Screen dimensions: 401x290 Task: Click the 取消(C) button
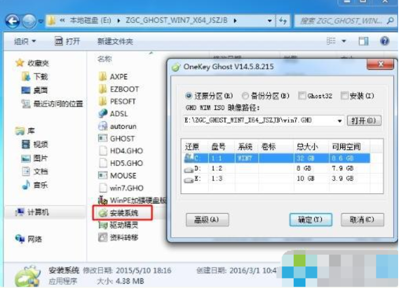pos(362,220)
